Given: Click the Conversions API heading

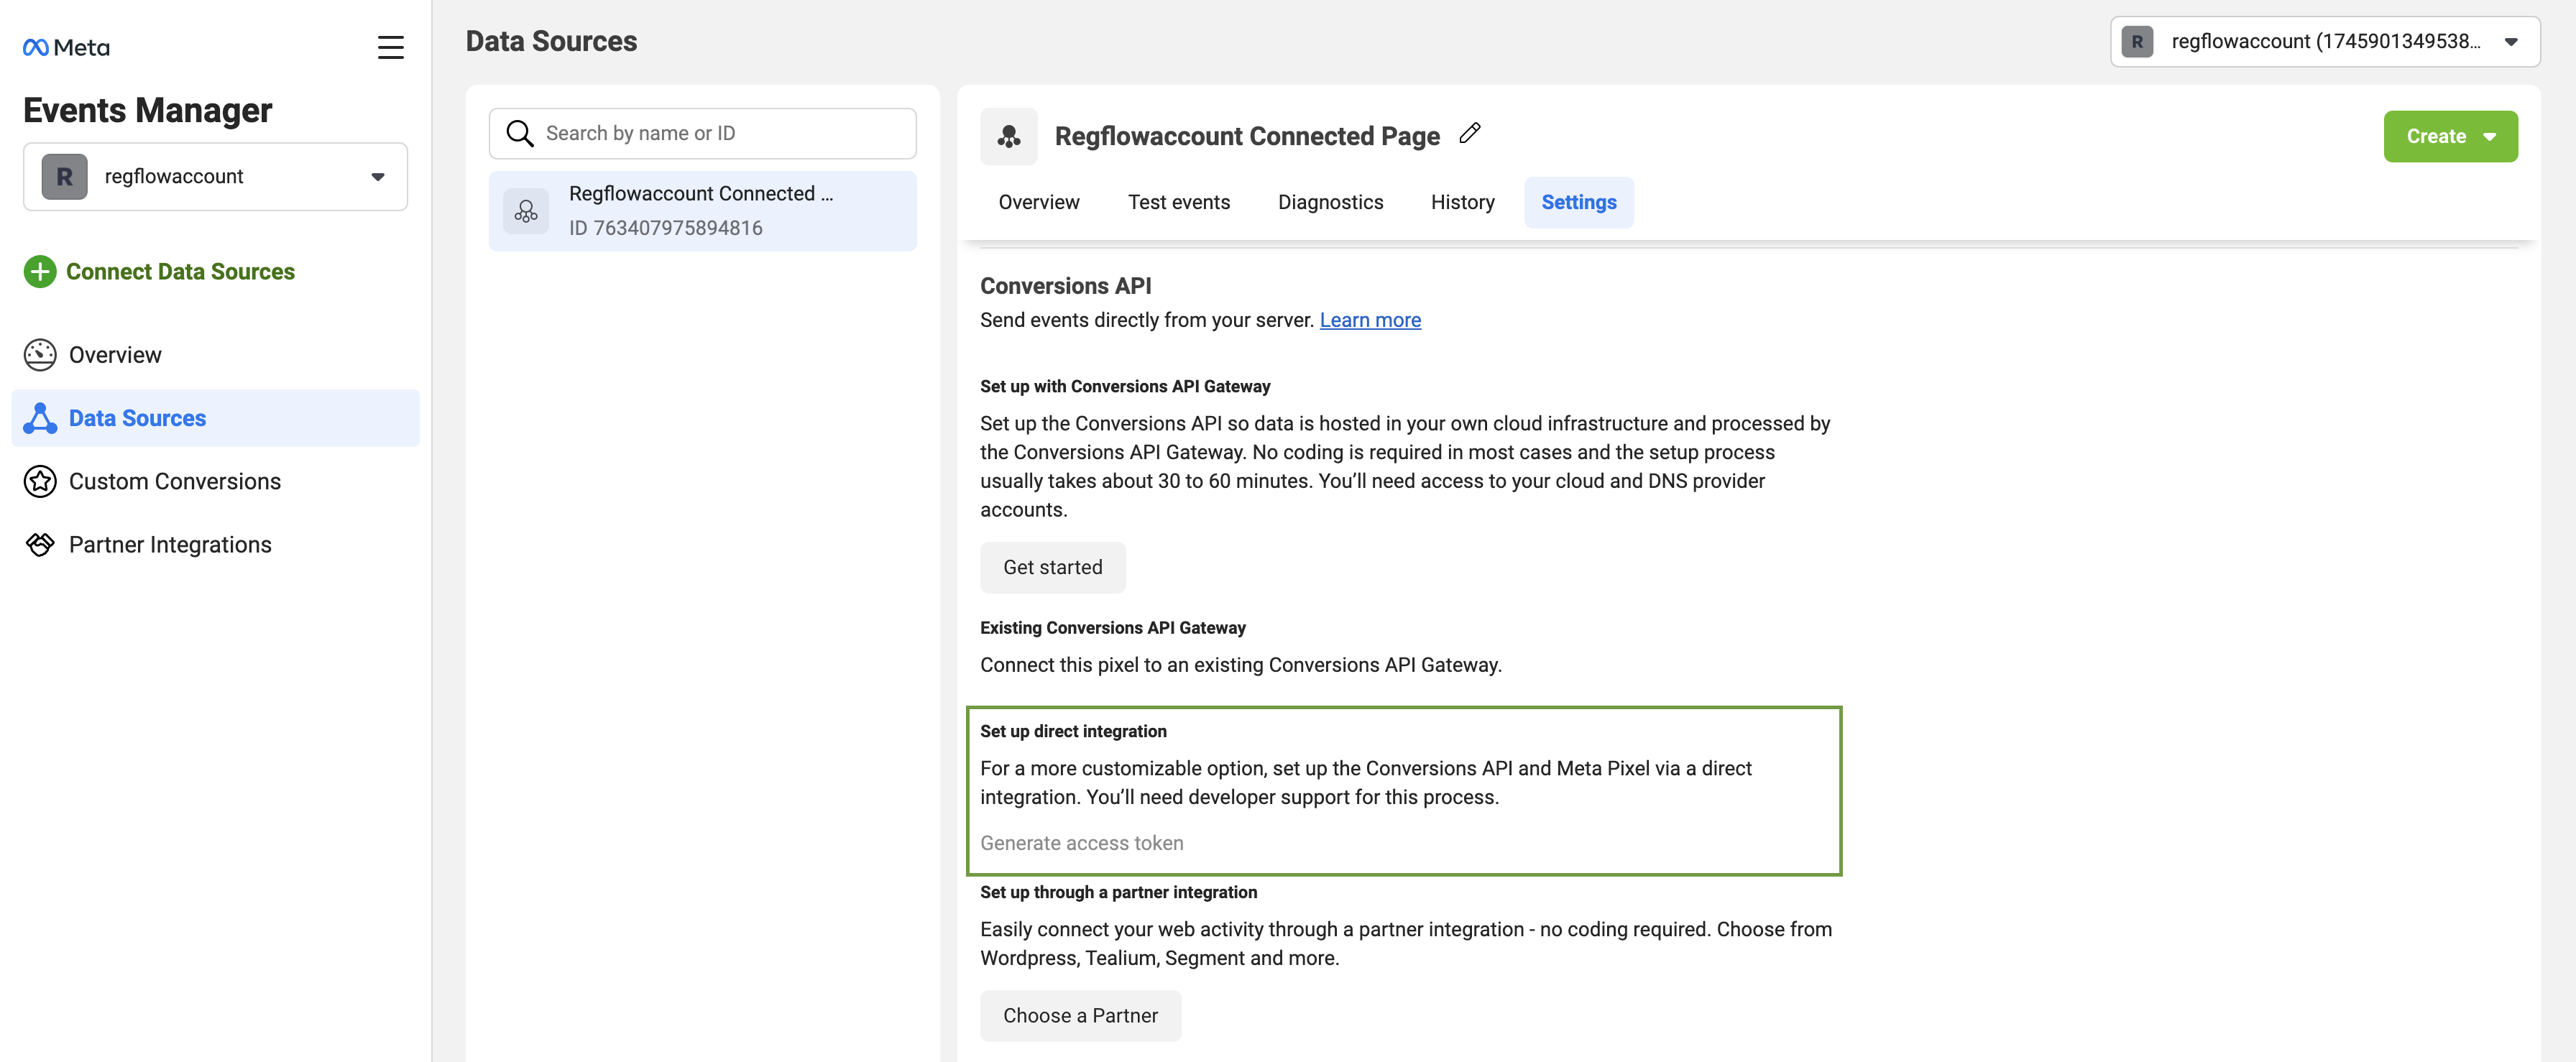Looking at the screenshot, I should [1066, 286].
